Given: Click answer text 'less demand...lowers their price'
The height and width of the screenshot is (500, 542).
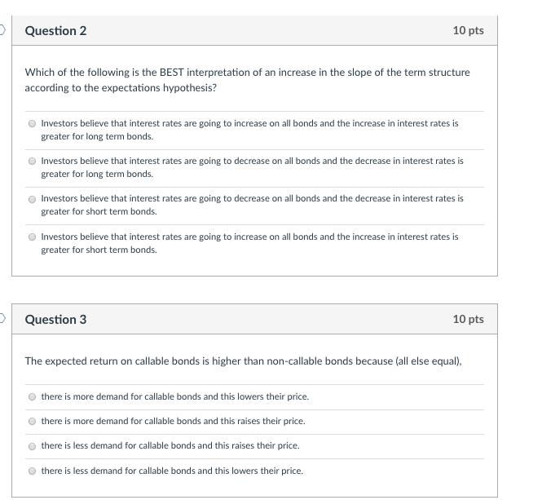Looking at the screenshot, I should point(172,471).
